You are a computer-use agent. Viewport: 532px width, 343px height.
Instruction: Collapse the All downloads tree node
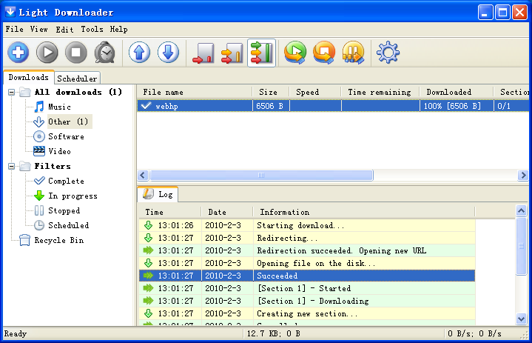(x=12, y=92)
